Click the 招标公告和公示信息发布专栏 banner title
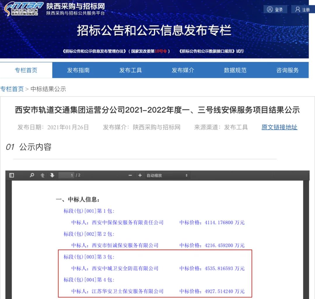The height and width of the screenshot is (299, 315). [x=154, y=30]
